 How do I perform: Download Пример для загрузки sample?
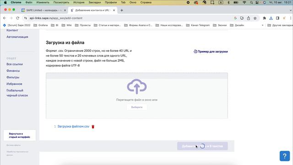pos(211,52)
